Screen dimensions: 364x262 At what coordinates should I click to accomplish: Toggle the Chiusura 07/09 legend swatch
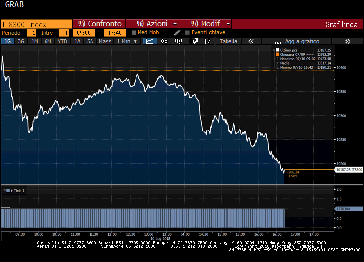point(277,54)
